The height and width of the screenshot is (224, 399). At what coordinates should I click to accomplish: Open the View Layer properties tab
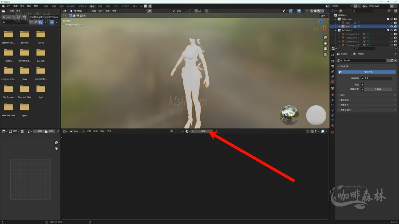tap(333, 72)
